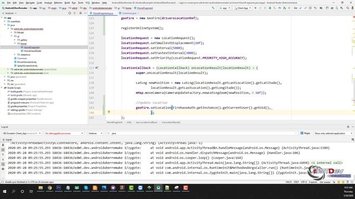Run the app with the green play button

pos(256,8)
